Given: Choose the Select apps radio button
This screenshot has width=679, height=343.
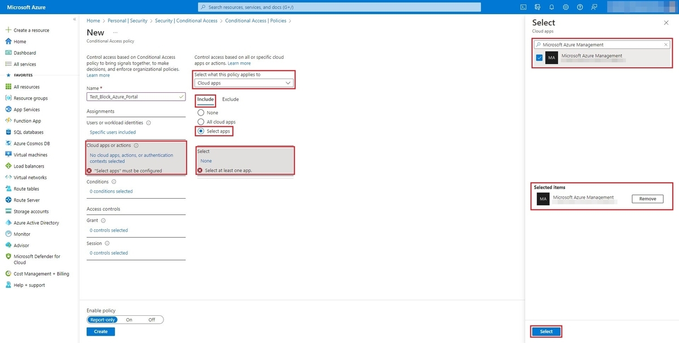Looking at the screenshot, I should point(201,131).
